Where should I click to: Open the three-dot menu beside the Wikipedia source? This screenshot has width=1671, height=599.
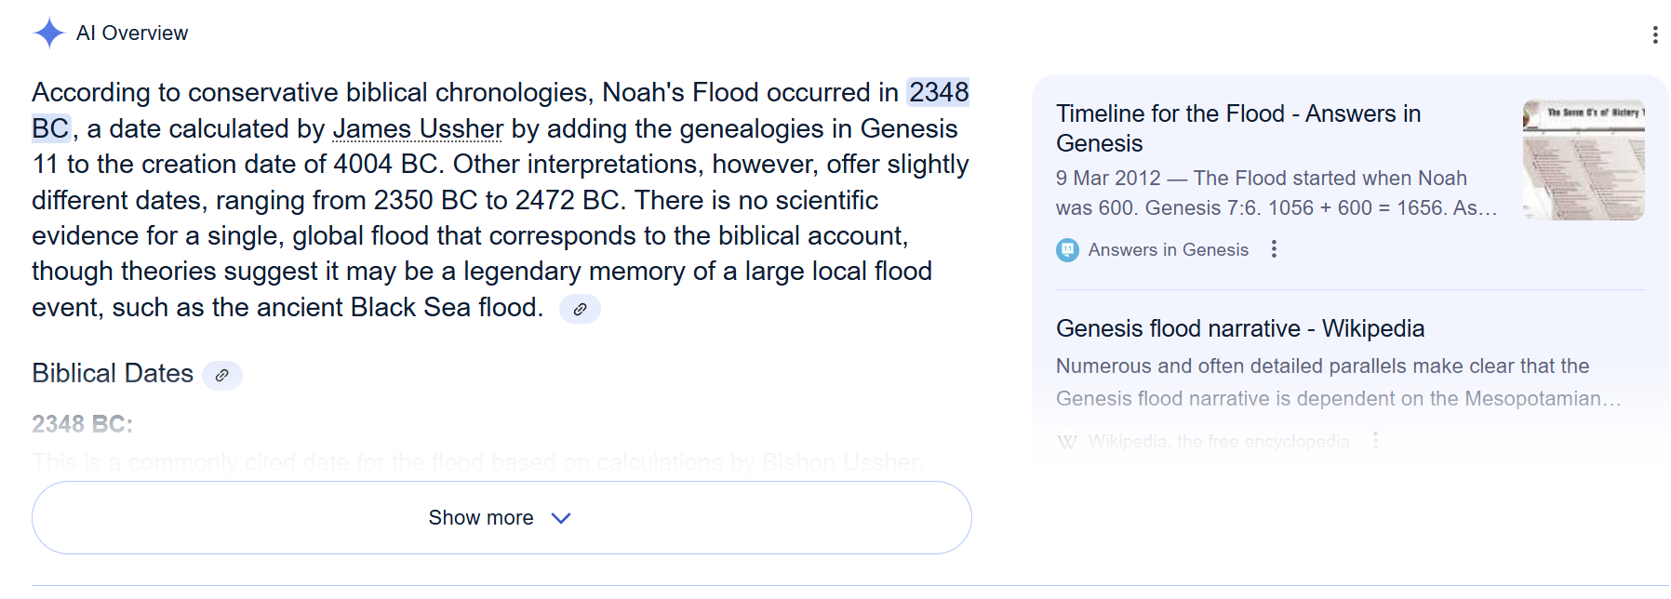(x=1375, y=441)
